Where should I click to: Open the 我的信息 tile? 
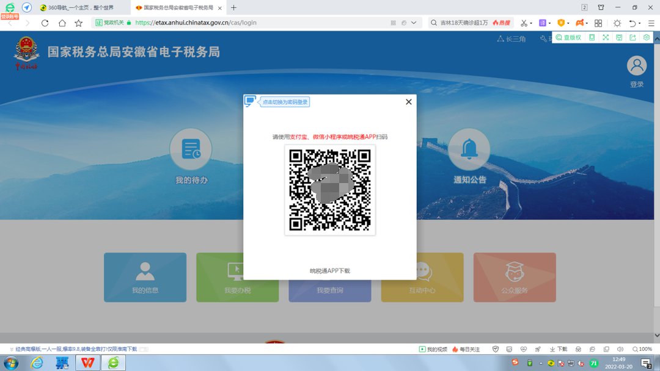coord(145,277)
